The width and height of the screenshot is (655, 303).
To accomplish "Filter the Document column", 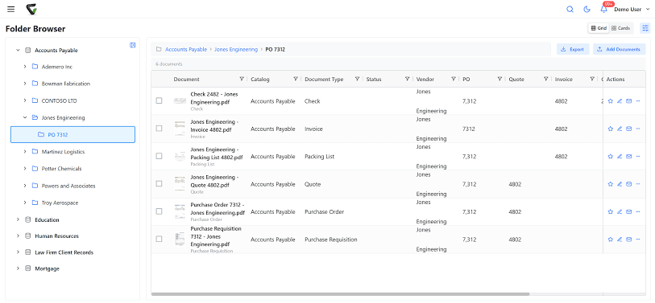I will 242,79.
